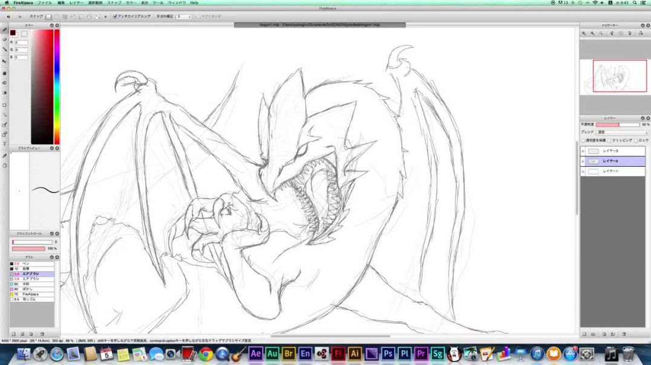Open the ウィンドウ menu
Viewport: 651px width, 365px height.
pyautogui.click(x=177, y=2)
